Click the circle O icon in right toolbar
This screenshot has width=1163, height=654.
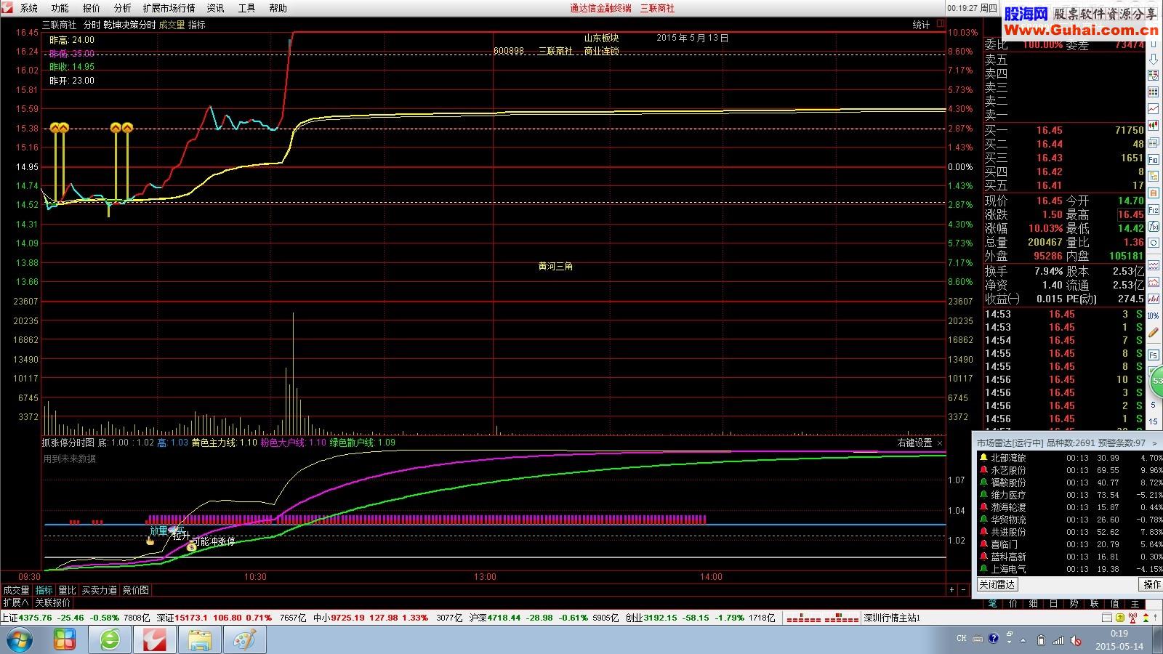[1154, 243]
